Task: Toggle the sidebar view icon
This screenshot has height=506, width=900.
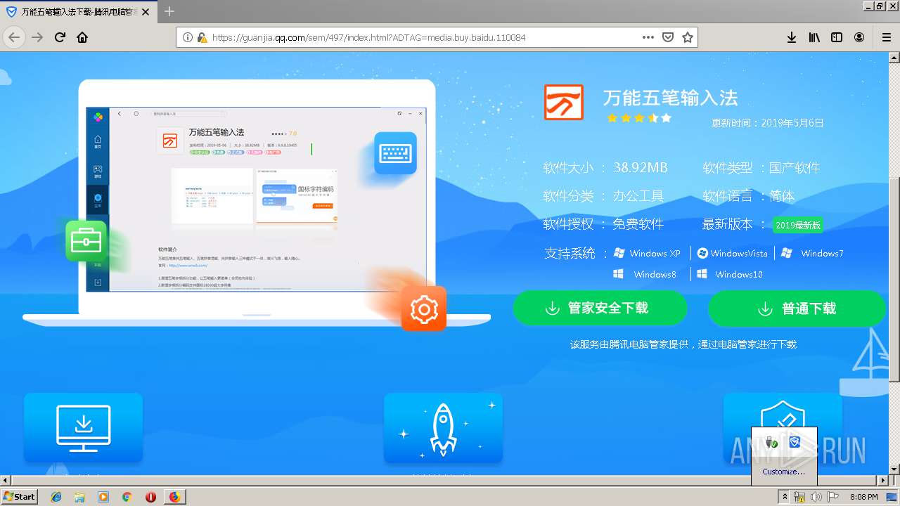Action: pyautogui.click(x=837, y=37)
